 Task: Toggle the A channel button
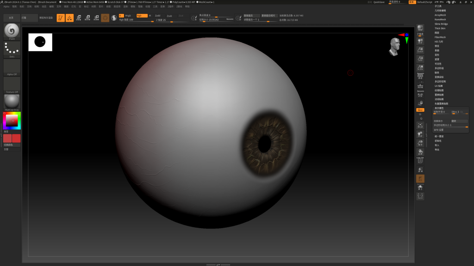(x=121, y=16)
